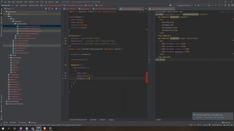This screenshot has width=234, height=131.
Task: Hide the Project panel with minus icon
Action: (59, 9)
